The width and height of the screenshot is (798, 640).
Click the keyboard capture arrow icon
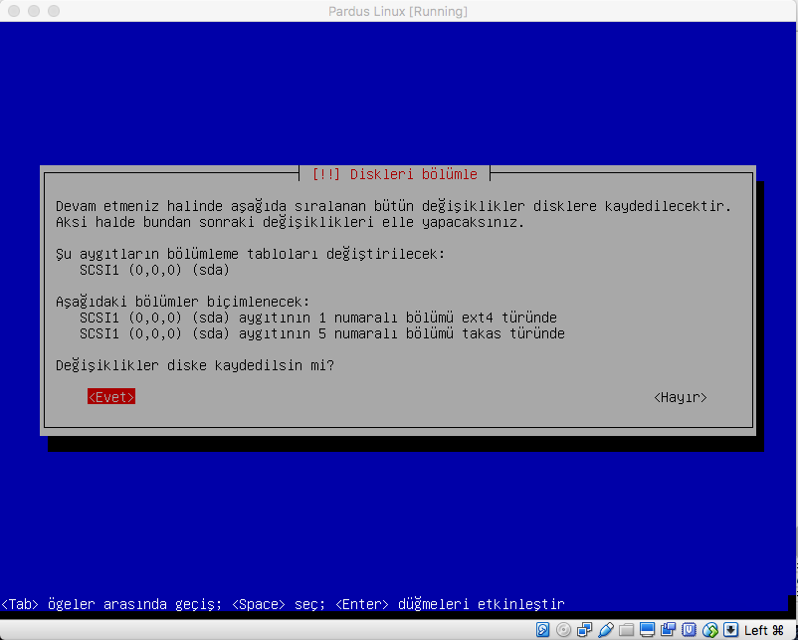pyautogui.click(x=731, y=630)
